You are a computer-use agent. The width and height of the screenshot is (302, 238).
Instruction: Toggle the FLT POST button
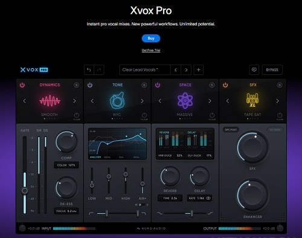pos(275,130)
